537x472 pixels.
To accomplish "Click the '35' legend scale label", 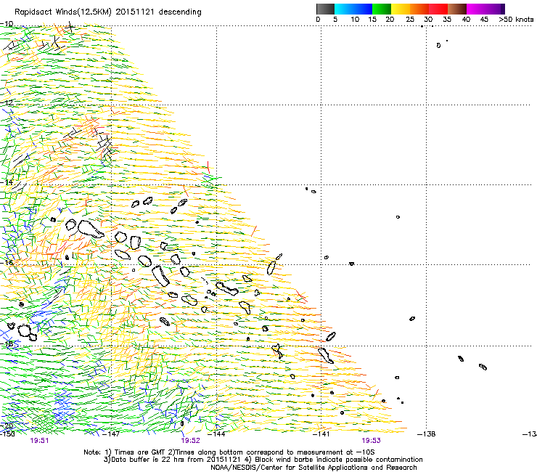I will coord(447,20).
